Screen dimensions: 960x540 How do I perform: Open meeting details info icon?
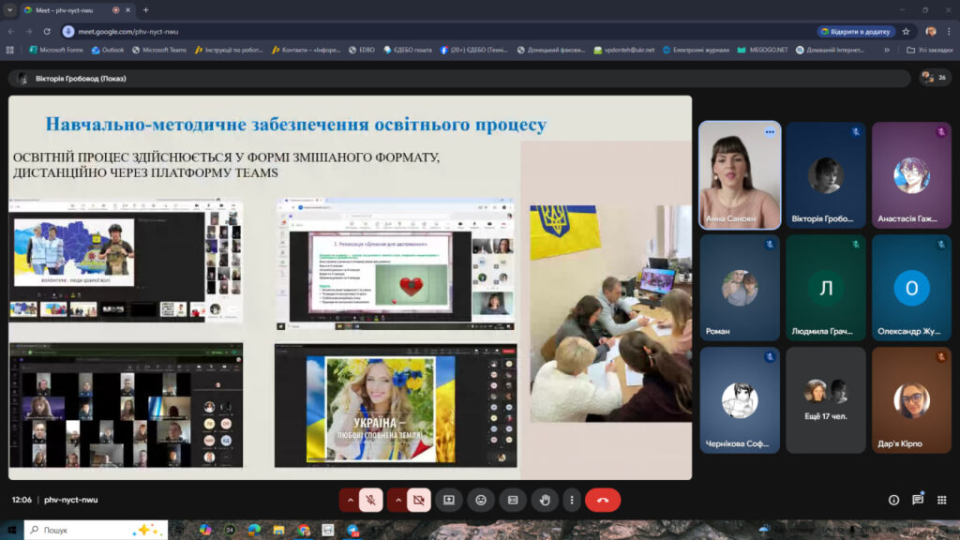point(893,500)
